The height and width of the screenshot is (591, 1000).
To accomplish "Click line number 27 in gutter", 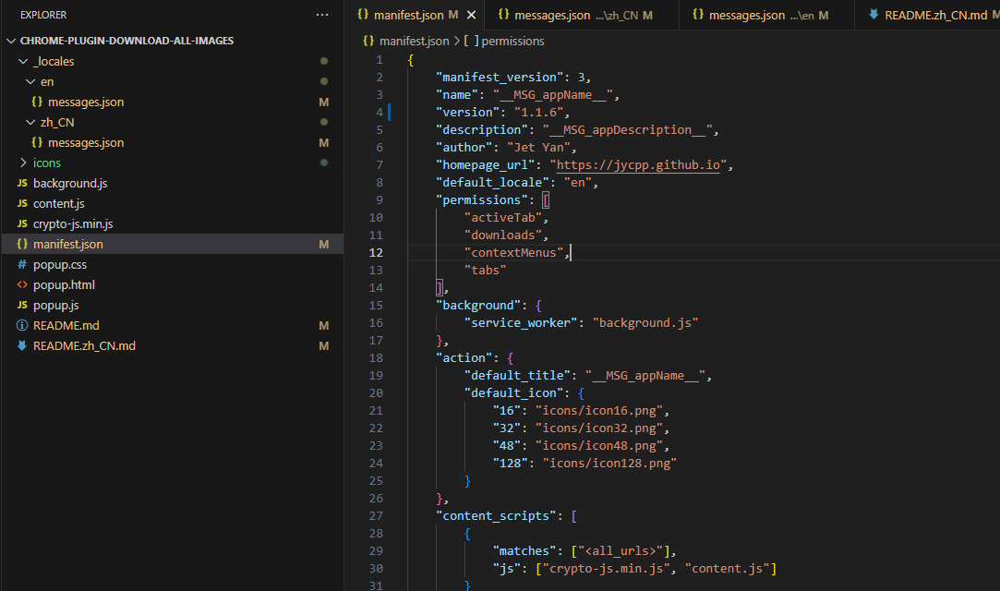I will click(x=377, y=516).
